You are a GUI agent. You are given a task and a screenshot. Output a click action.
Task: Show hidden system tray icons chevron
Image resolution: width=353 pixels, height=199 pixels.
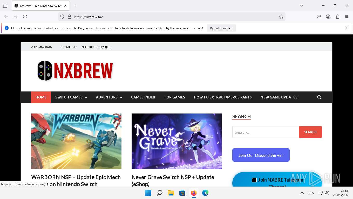(302, 193)
